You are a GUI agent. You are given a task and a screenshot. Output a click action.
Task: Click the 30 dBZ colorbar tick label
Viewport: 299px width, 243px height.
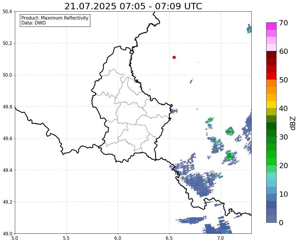pyautogui.click(x=283, y=137)
